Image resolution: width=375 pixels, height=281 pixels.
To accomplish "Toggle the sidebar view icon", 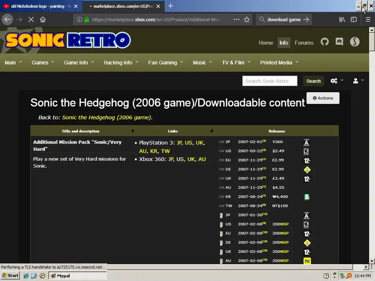I will point(354,19).
